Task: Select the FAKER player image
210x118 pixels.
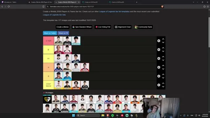Action: (x=67, y=49)
